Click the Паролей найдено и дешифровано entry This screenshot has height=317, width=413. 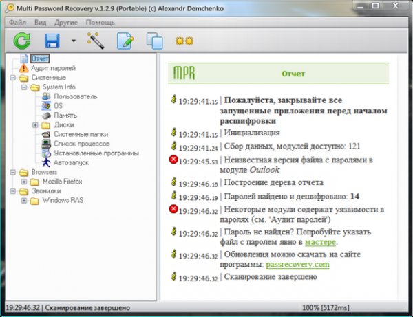click(x=291, y=196)
